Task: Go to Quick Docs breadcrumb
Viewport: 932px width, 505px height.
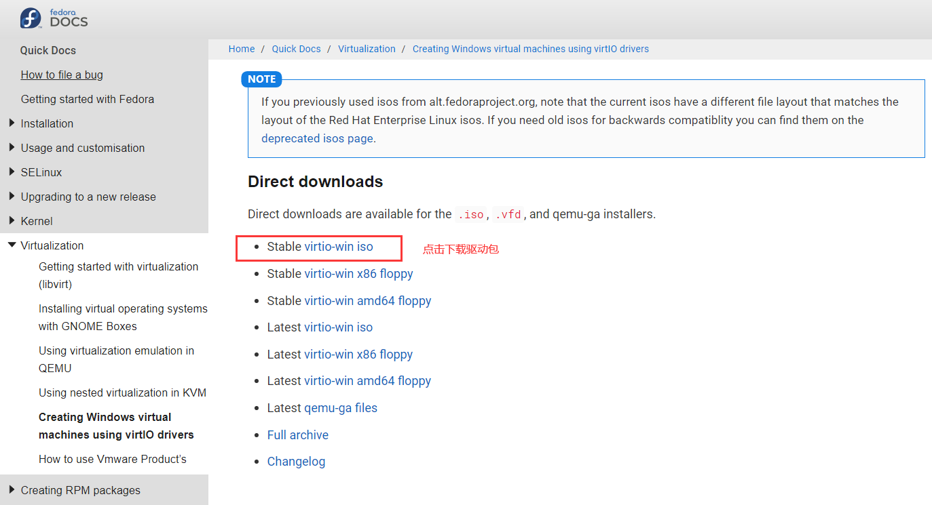Action: click(297, 49)
